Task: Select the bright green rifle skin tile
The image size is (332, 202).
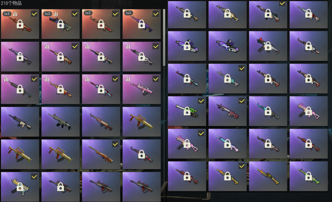Action: [309, 176]
